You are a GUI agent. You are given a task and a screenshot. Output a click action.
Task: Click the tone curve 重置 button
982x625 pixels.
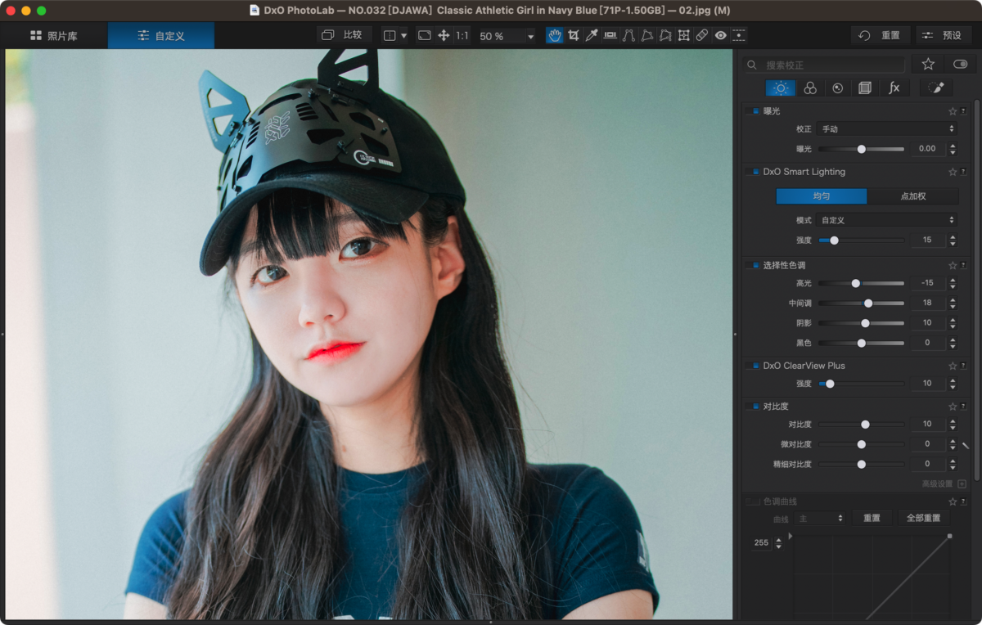[872, 518]
